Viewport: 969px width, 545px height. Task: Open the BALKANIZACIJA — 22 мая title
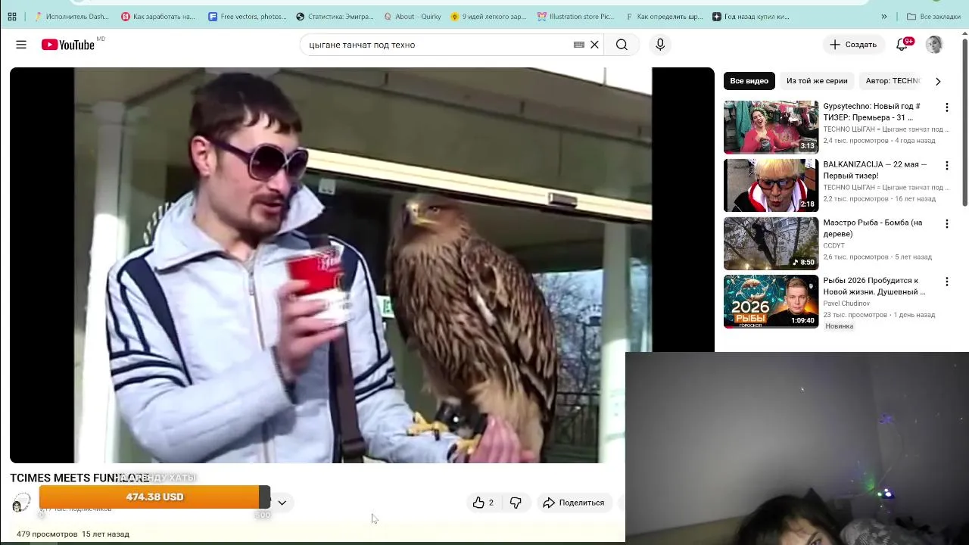tap(875, 170)
